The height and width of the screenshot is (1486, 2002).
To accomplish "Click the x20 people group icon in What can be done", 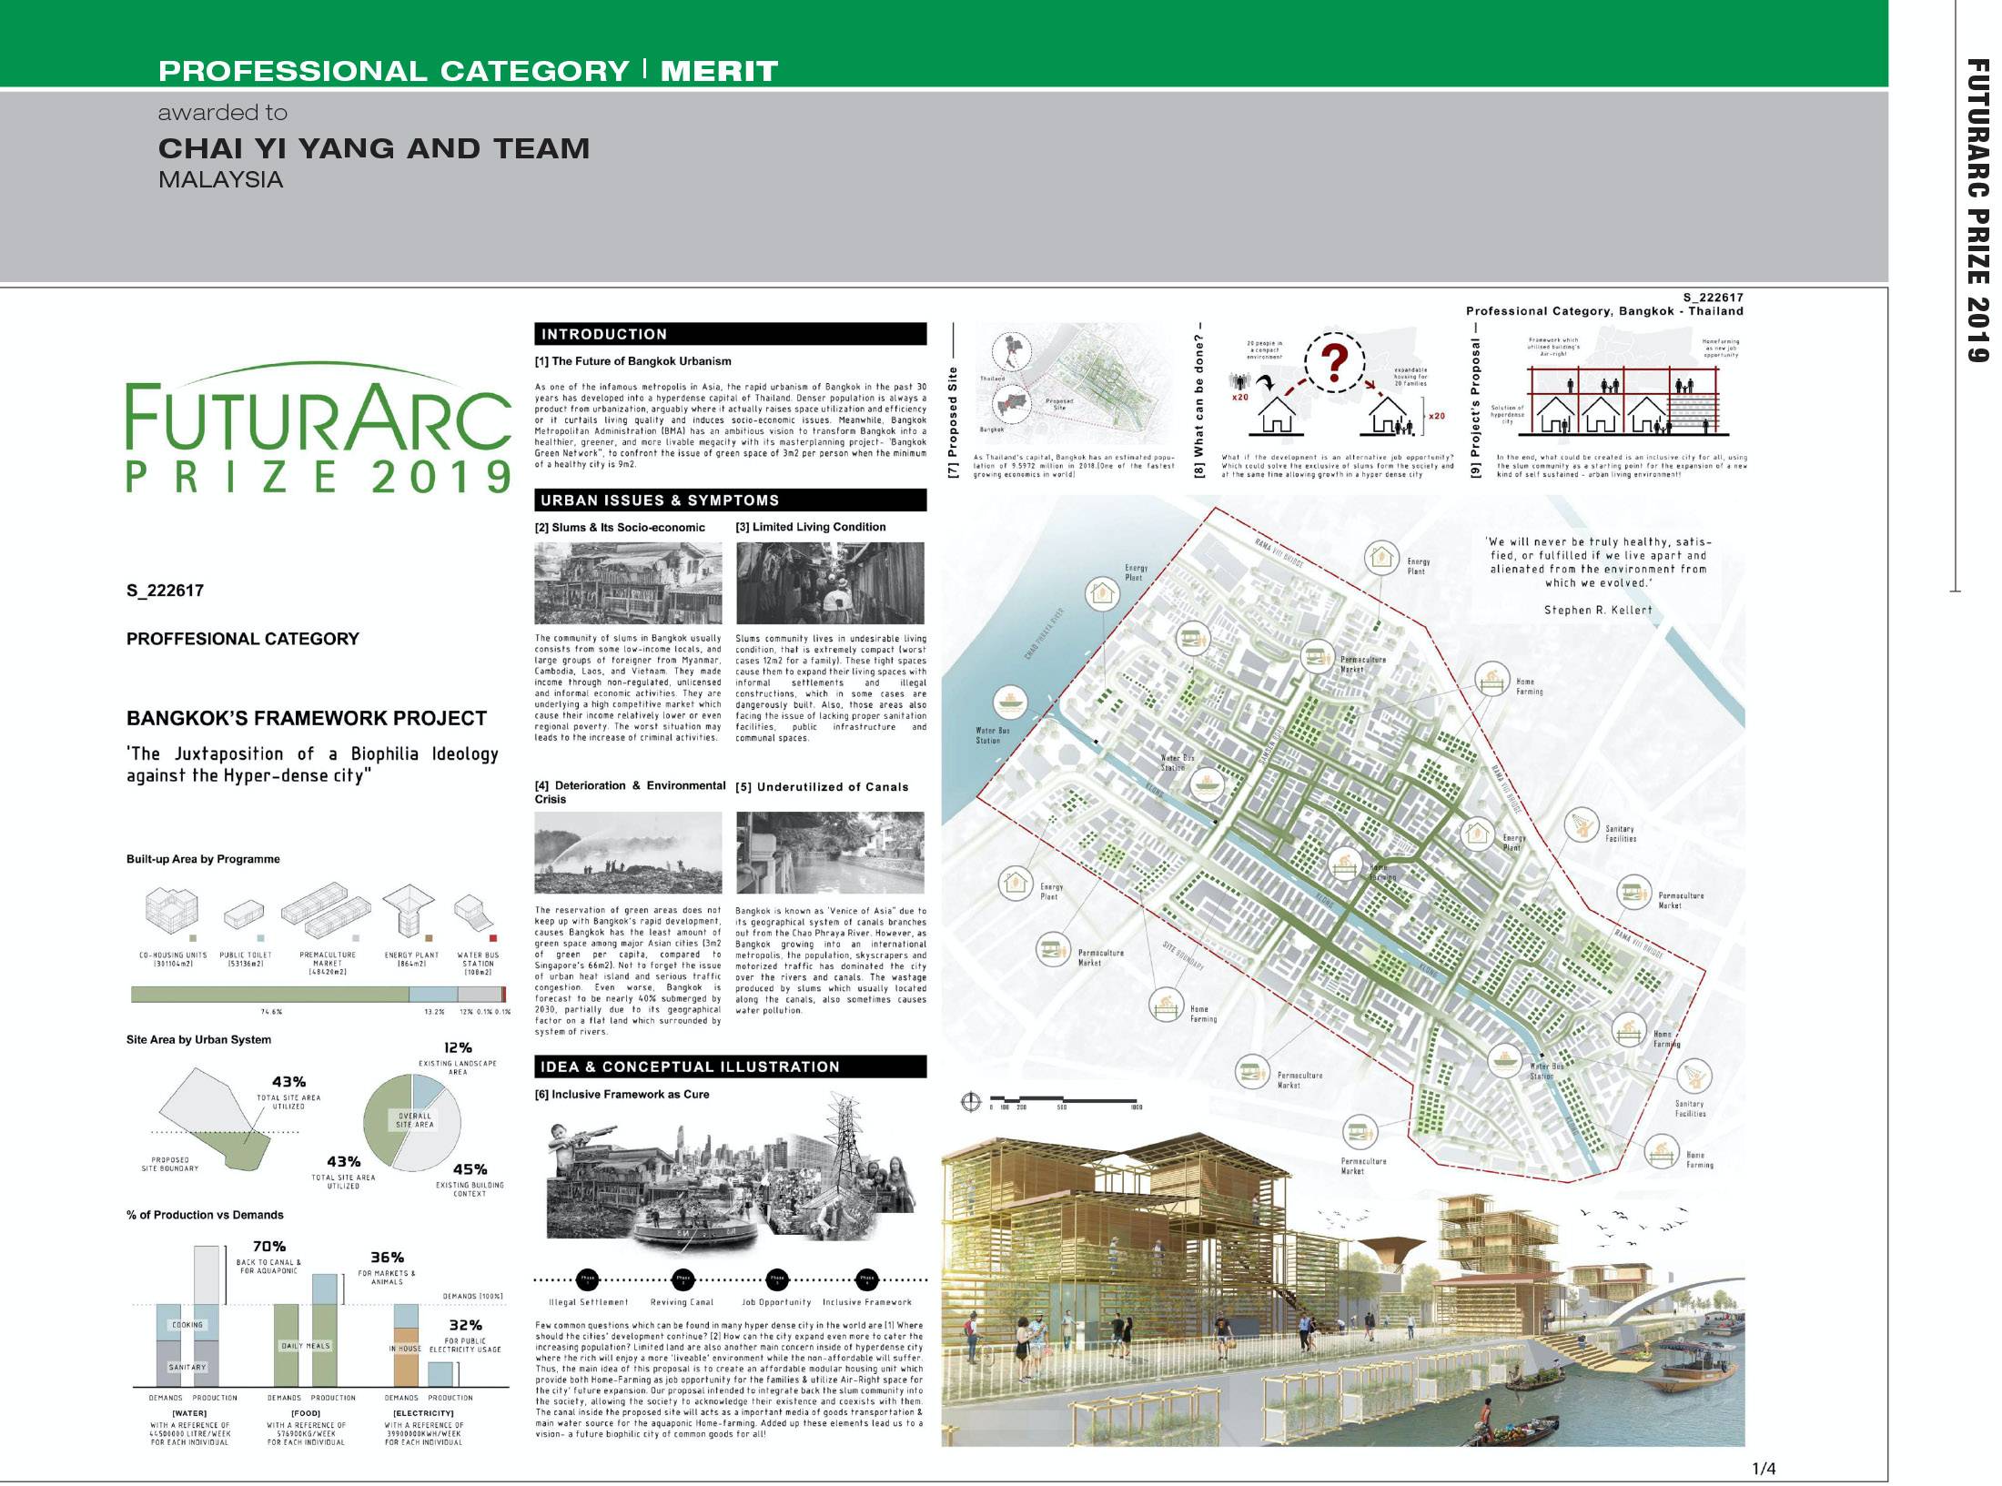I will pyautogui.click(x=1239, y=383).
